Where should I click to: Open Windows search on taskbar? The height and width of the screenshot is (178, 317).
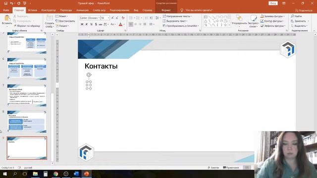point(15,174)
